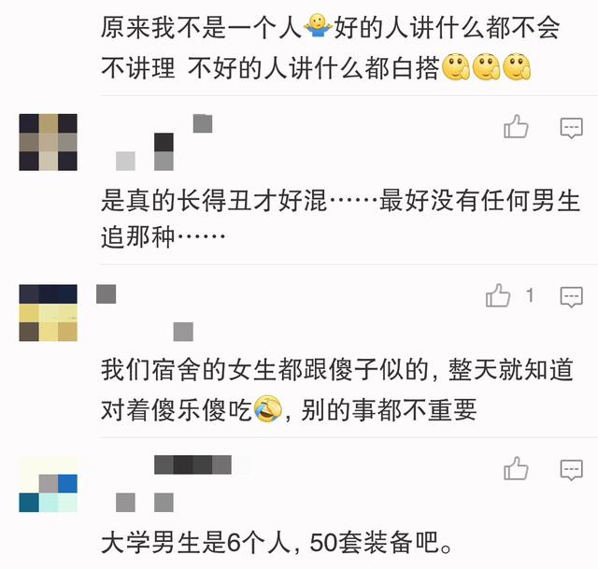This screenshot has width=598, height=569.
Task: Open the dark pixelated avatar of second commenter
Action: click(x=48, y=142)
